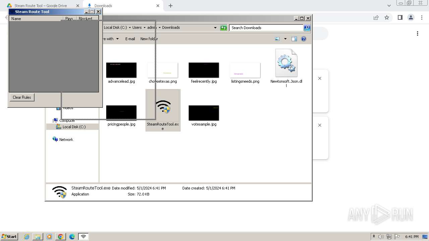Maximize the Explorer Downloads window
Image resolution: width=429 pixels, height=241 pixels.
click(302, 18)
